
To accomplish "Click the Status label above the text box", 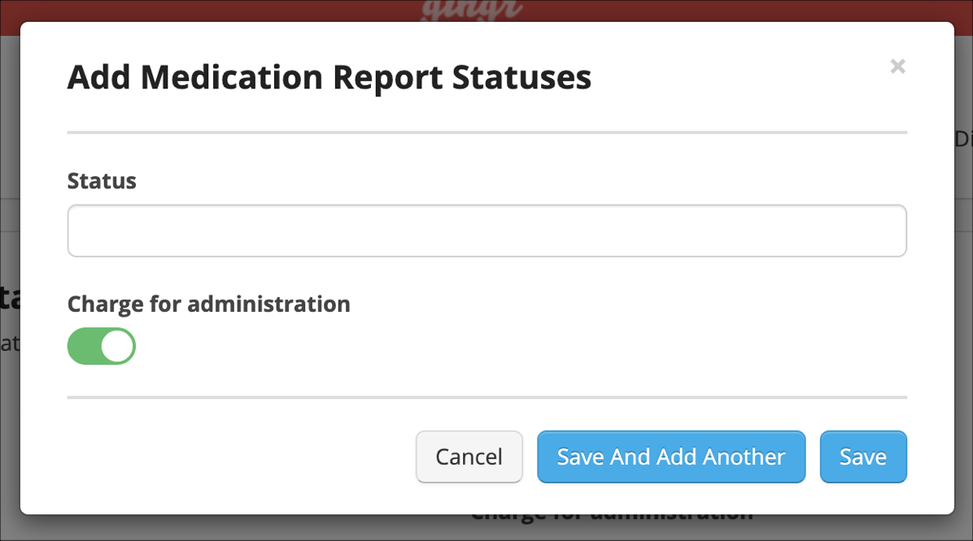I will (x=102, y=180).
